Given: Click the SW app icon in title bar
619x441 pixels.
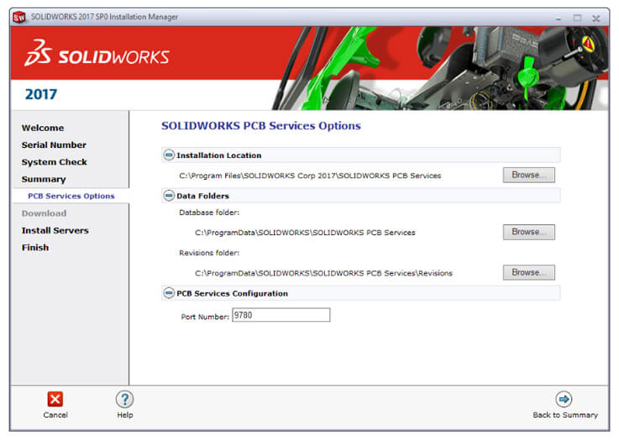Looking at the screenshot, I should [x=18, y=17].
